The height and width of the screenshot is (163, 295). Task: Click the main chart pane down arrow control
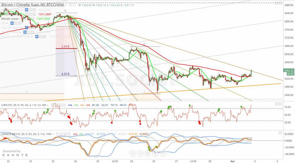click(281, 3)
